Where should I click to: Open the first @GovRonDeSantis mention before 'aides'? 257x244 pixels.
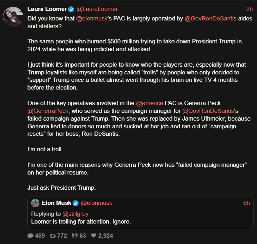(x=208, y=19)
